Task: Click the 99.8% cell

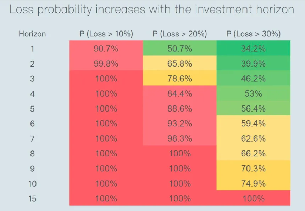Action: (x=106, y=64)
